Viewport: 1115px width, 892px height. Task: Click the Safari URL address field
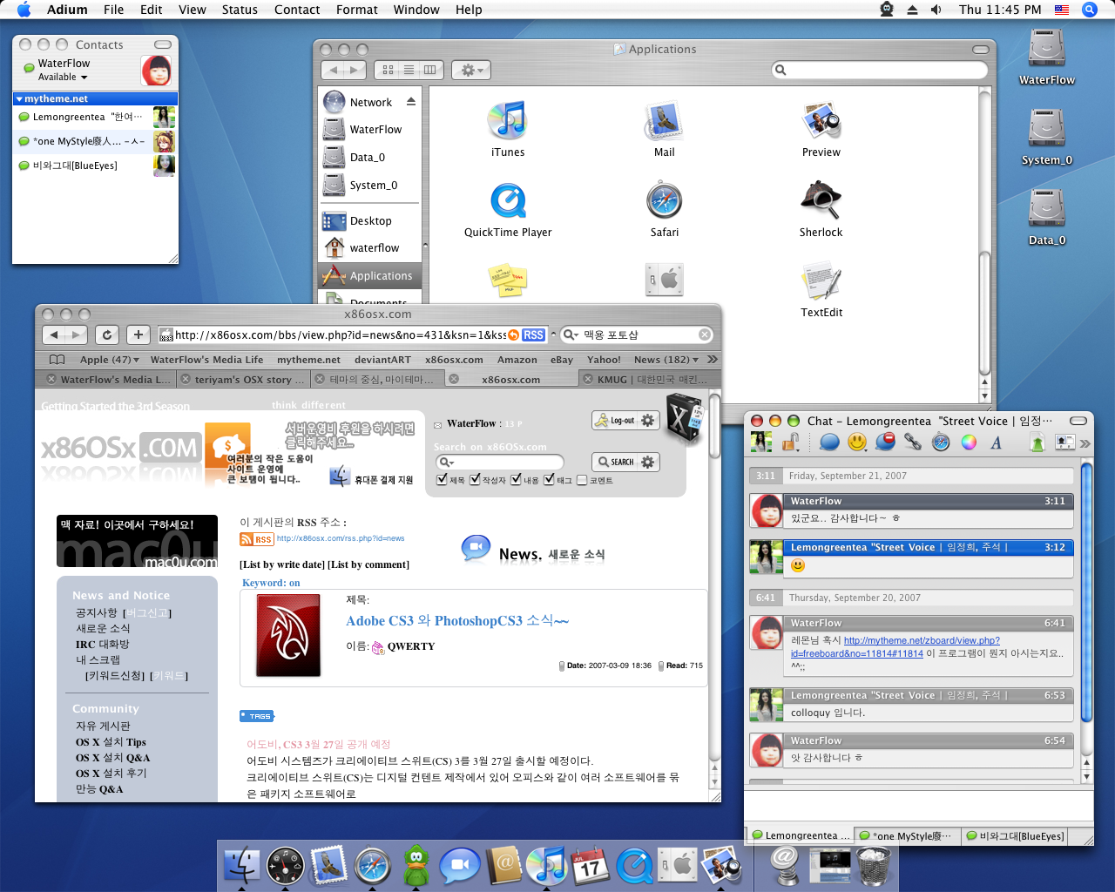pyautogui.click(x=340, y=334)
